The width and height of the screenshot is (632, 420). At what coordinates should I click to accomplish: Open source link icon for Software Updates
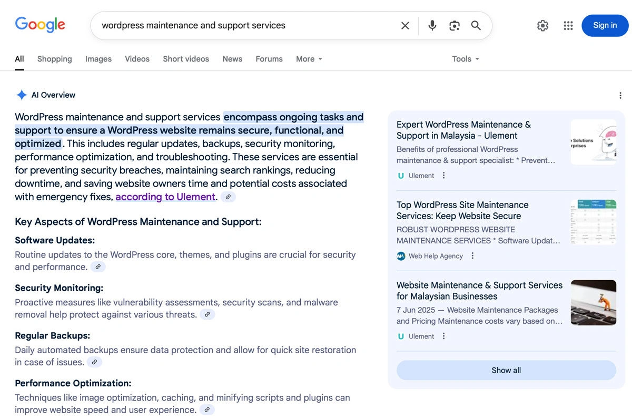tap(98, 267)
